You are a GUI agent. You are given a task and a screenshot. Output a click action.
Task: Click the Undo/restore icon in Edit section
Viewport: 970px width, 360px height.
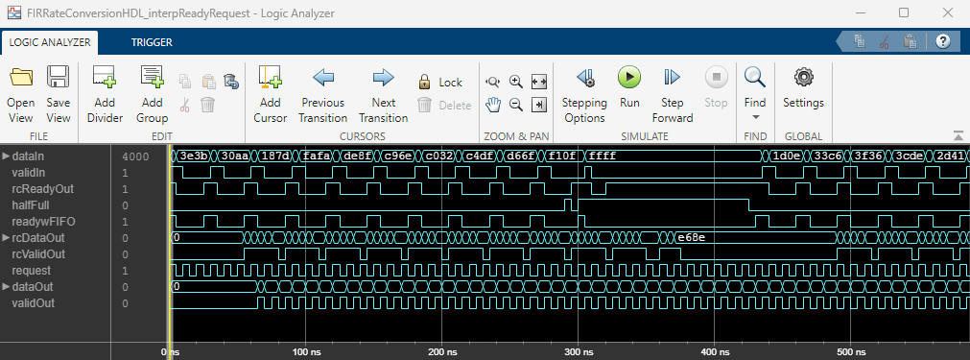point(230,82)
